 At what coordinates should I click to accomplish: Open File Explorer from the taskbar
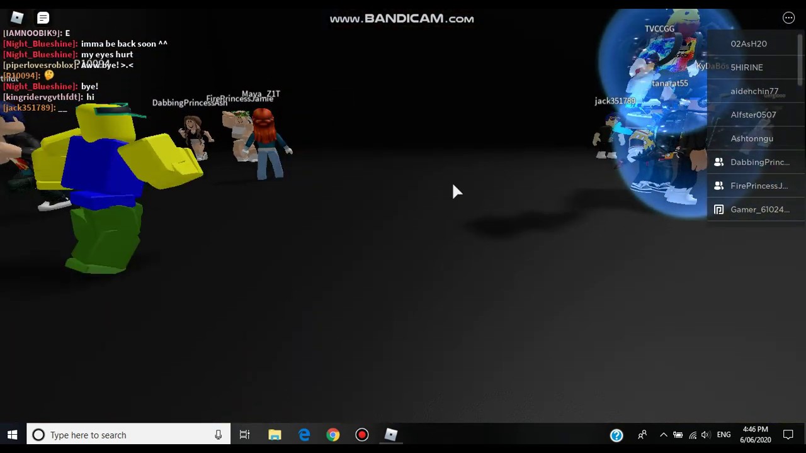pos(275,435)
